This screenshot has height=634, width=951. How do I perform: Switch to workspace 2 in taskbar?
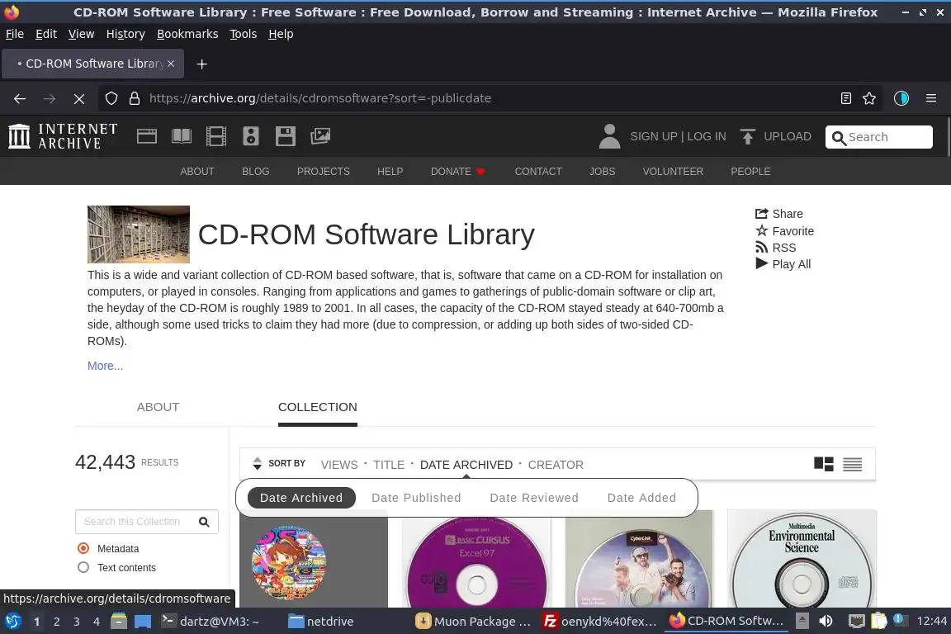(x=56, y=622)
